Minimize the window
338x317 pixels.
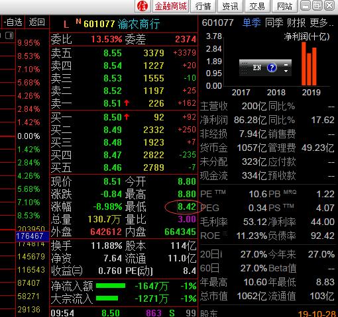click(306, 5)
